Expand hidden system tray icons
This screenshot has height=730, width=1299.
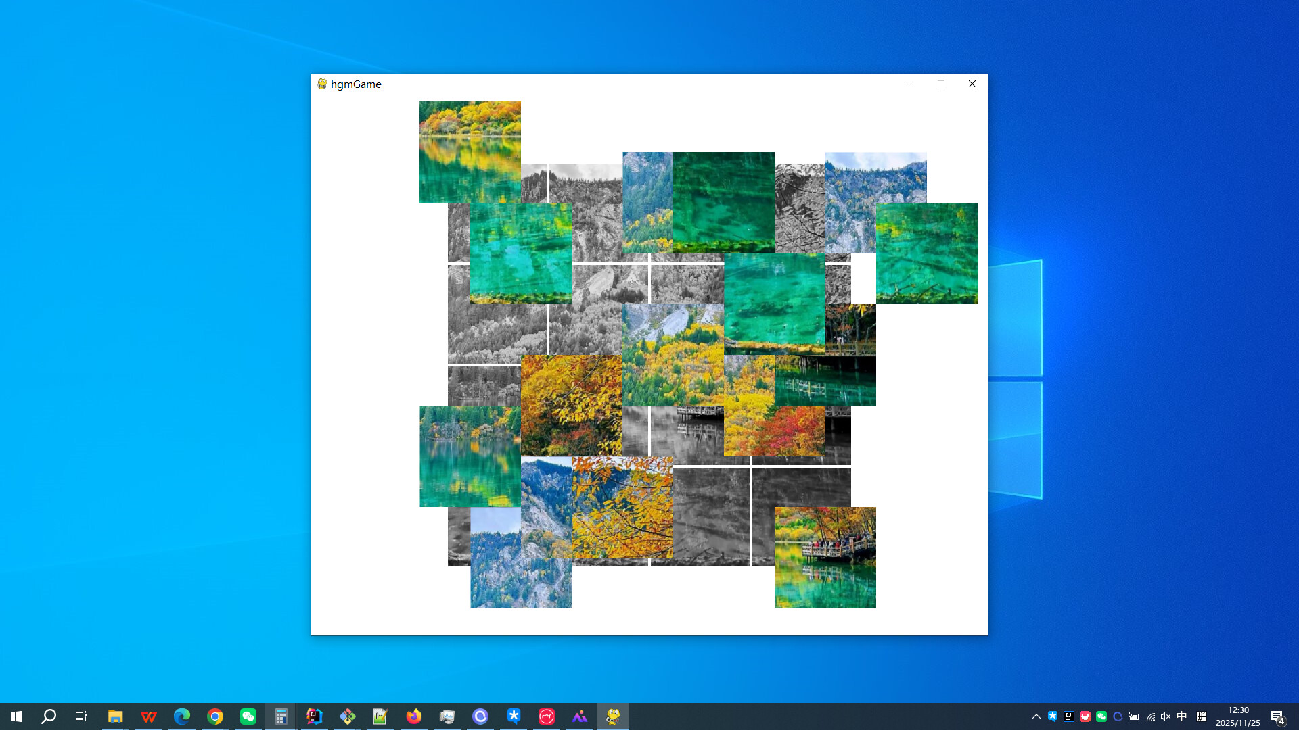coord(1035,716)
